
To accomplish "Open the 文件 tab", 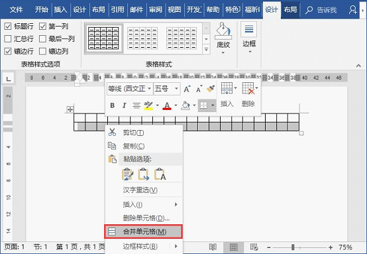I will pyautogui.click(x=16, y=9).
